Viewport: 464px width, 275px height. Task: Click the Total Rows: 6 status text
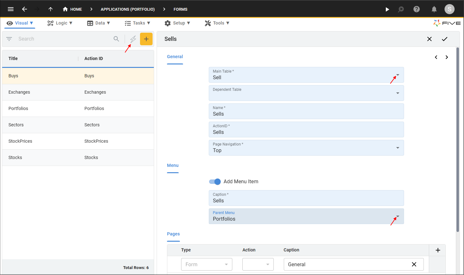(x=136, y=268)
